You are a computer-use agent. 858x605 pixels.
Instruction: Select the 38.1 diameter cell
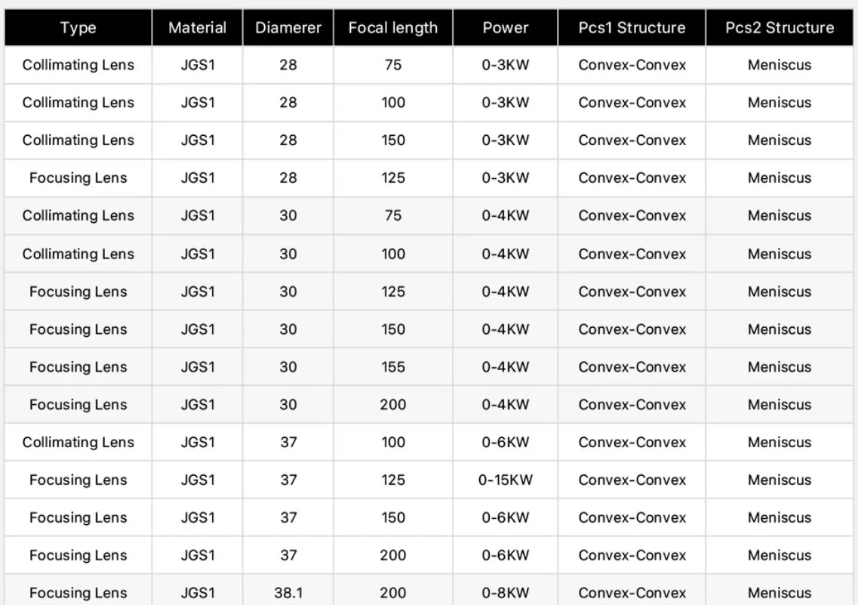pyautogui.click(x=288, y=594)
